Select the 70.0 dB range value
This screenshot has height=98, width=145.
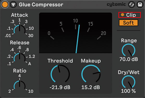coord(129,59)
